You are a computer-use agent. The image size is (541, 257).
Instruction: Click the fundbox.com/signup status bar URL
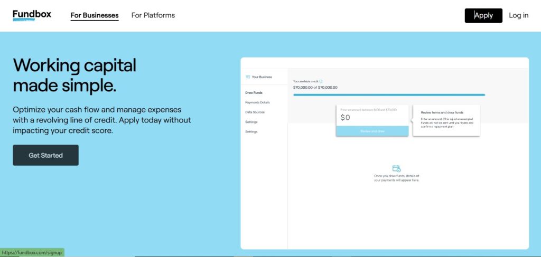[32, 253]
